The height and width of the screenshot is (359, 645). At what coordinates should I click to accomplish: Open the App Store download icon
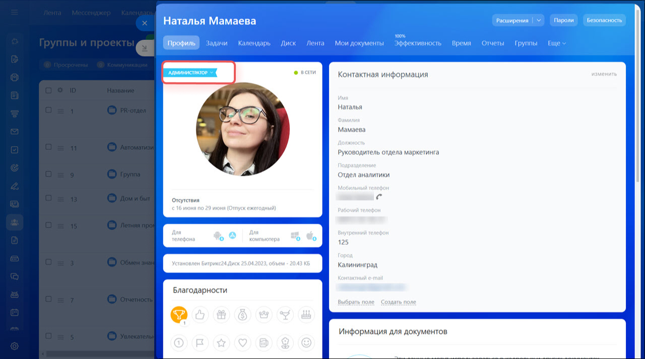click(x=232, y=235)
